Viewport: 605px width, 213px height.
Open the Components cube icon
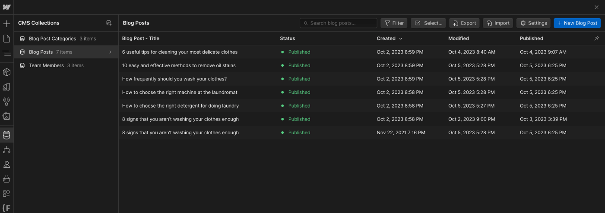[x=6, y=72]
